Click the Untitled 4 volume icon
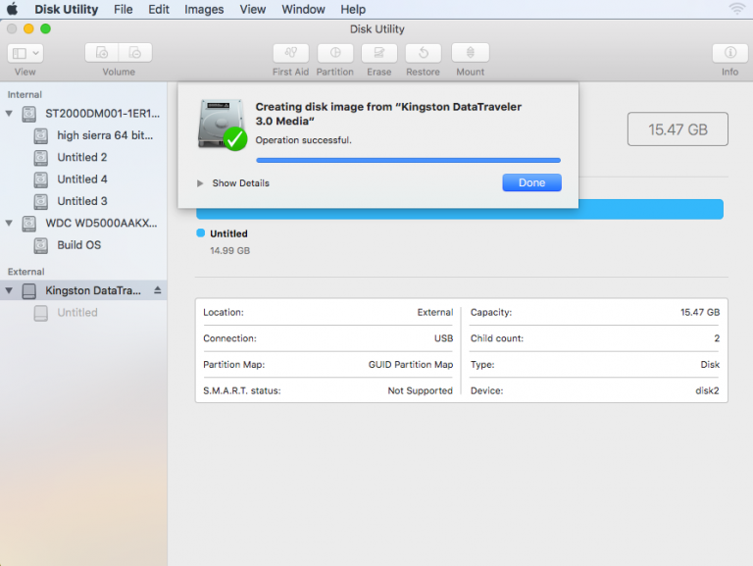This screenshot has height=566, width=753. click(41, 180)
